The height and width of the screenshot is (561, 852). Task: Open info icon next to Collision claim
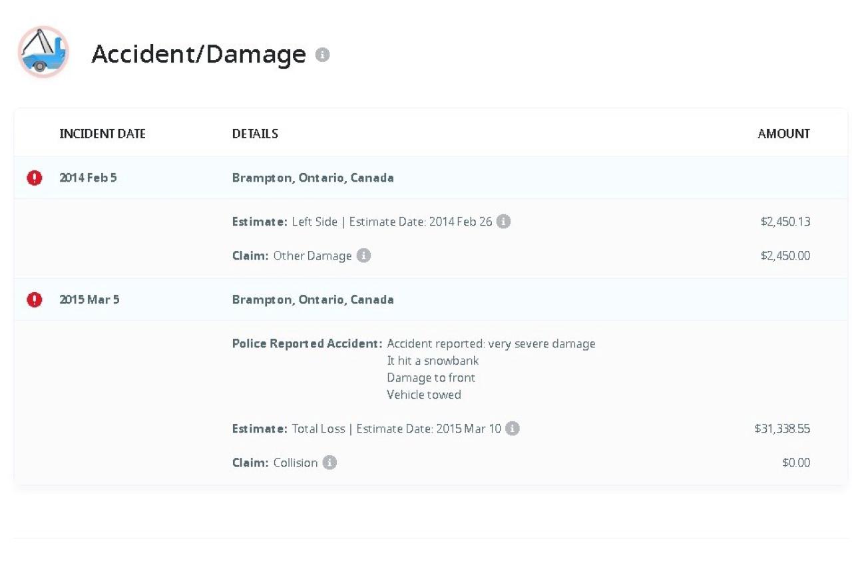pos(329,463)
